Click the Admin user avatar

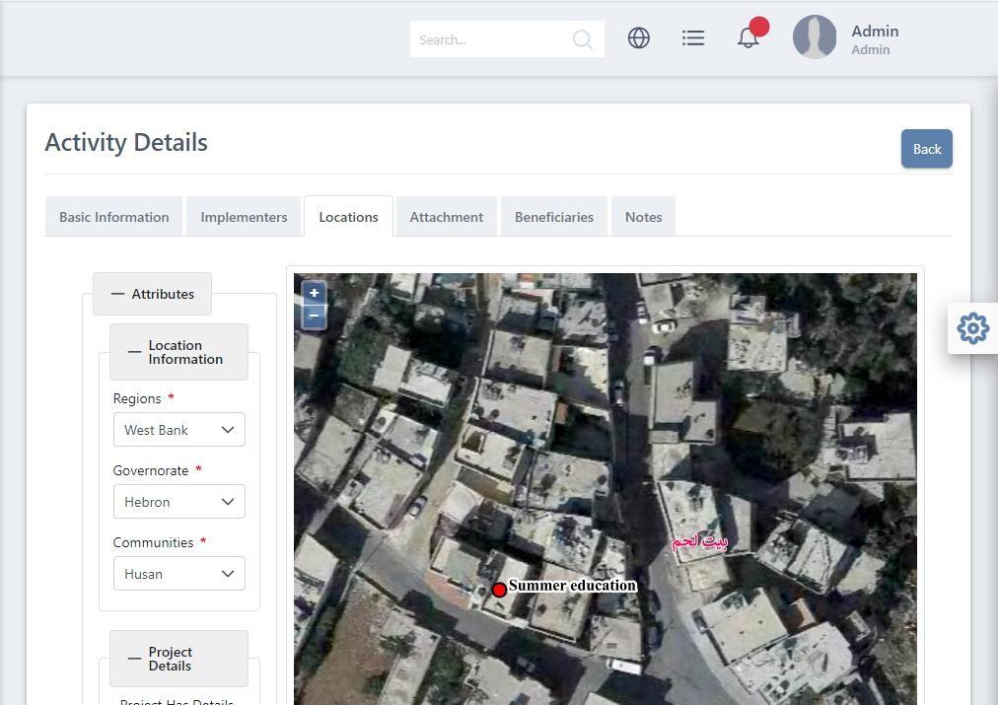click(814, 36)
